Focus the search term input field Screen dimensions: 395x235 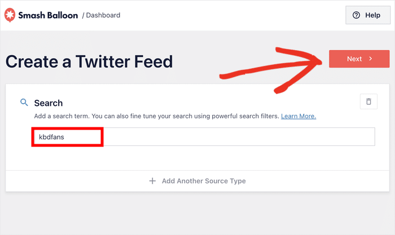pyautogui.click(x=237, y=137)
